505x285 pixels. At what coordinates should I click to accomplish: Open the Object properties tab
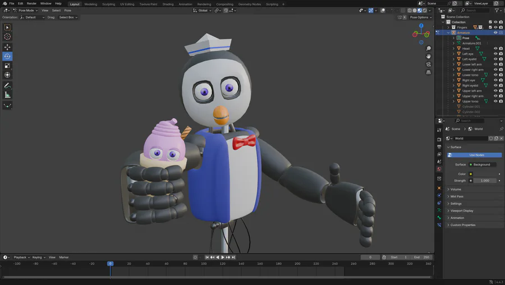tap(439, 188)
